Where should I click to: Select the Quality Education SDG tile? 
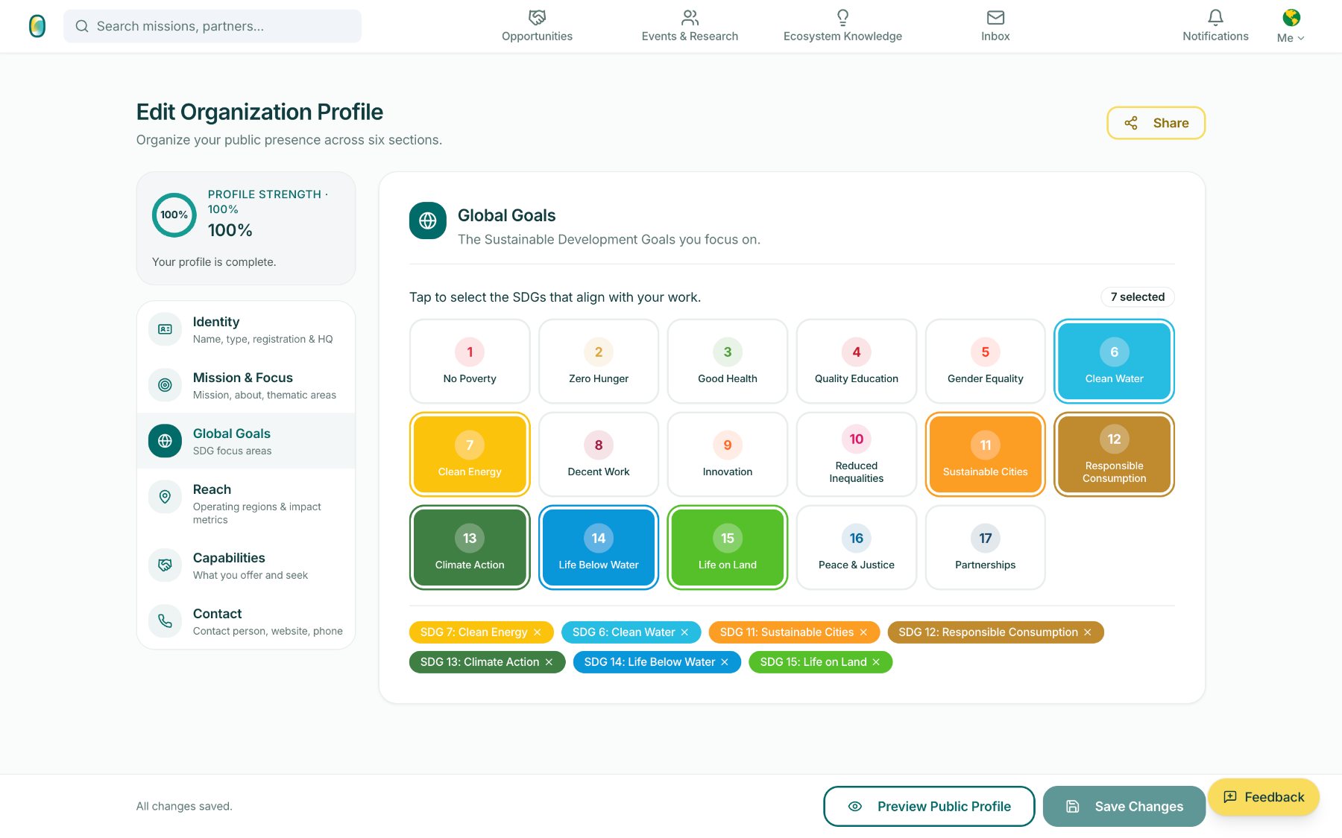tap(857, 361)
